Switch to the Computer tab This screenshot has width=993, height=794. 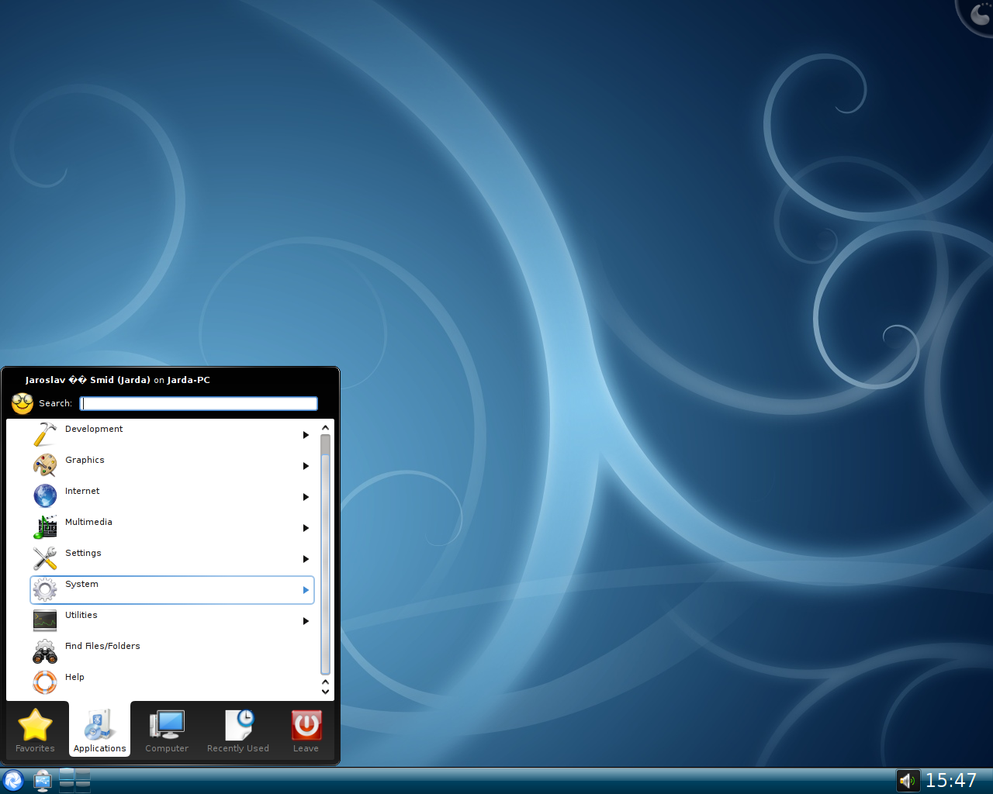[167, 730]
